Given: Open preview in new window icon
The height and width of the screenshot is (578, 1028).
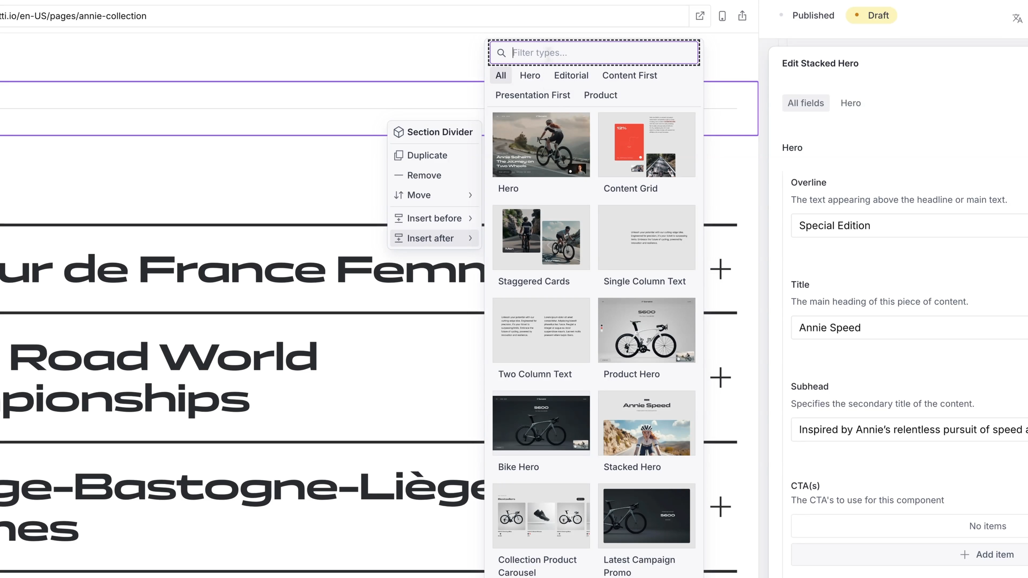Looking at the screenshot, I should [700, 16].
